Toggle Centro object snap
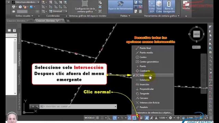 point(153,57)
